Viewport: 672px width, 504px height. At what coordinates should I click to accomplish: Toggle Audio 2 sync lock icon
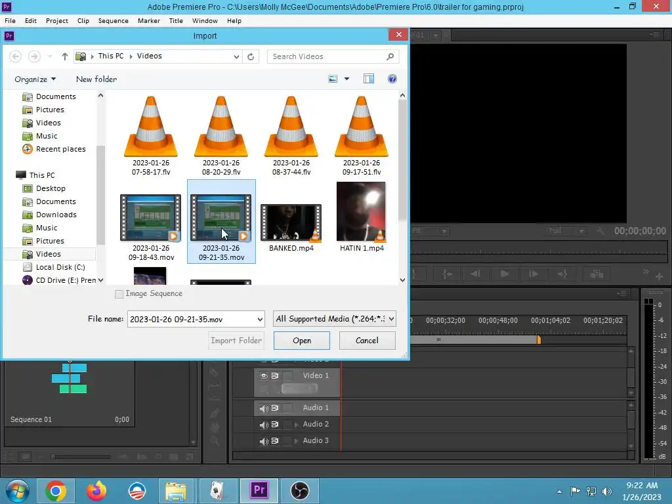tap(275, 425)
